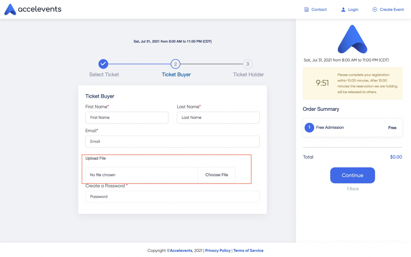Select the Select Ticket step label
The image size is (411, 257).
click(104, 74)
